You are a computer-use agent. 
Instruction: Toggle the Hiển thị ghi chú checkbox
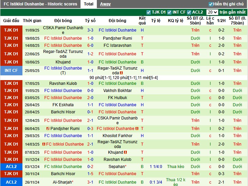pyautogui.click(x=211, y=4)
